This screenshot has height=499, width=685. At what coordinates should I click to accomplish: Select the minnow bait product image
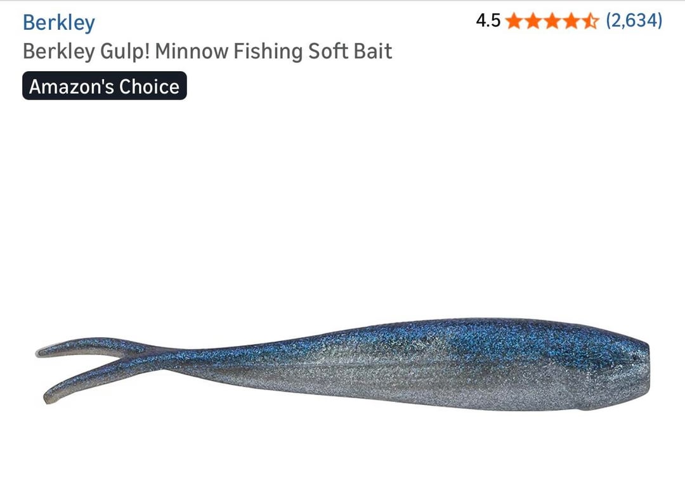tap(342, 364)
